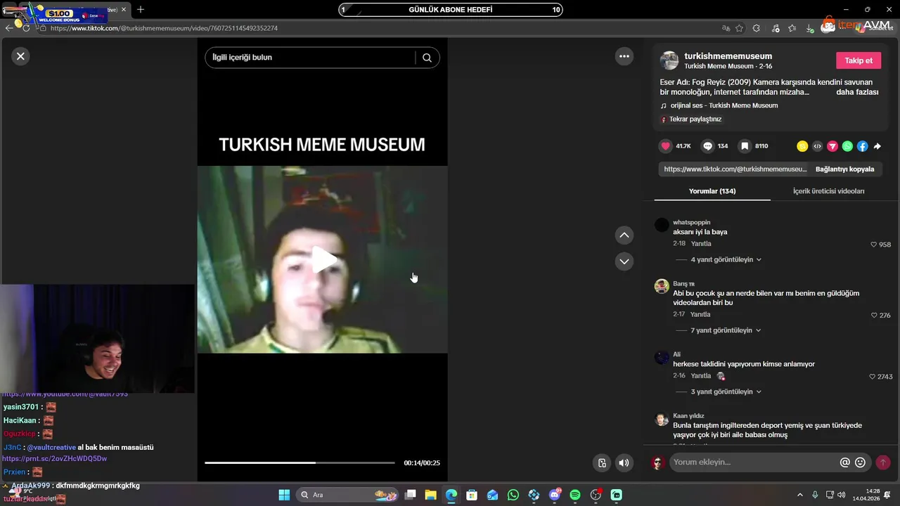This screenshot has width=900, height=506.
Task: Share video to WhatsApp
Action: pos(847,146)
